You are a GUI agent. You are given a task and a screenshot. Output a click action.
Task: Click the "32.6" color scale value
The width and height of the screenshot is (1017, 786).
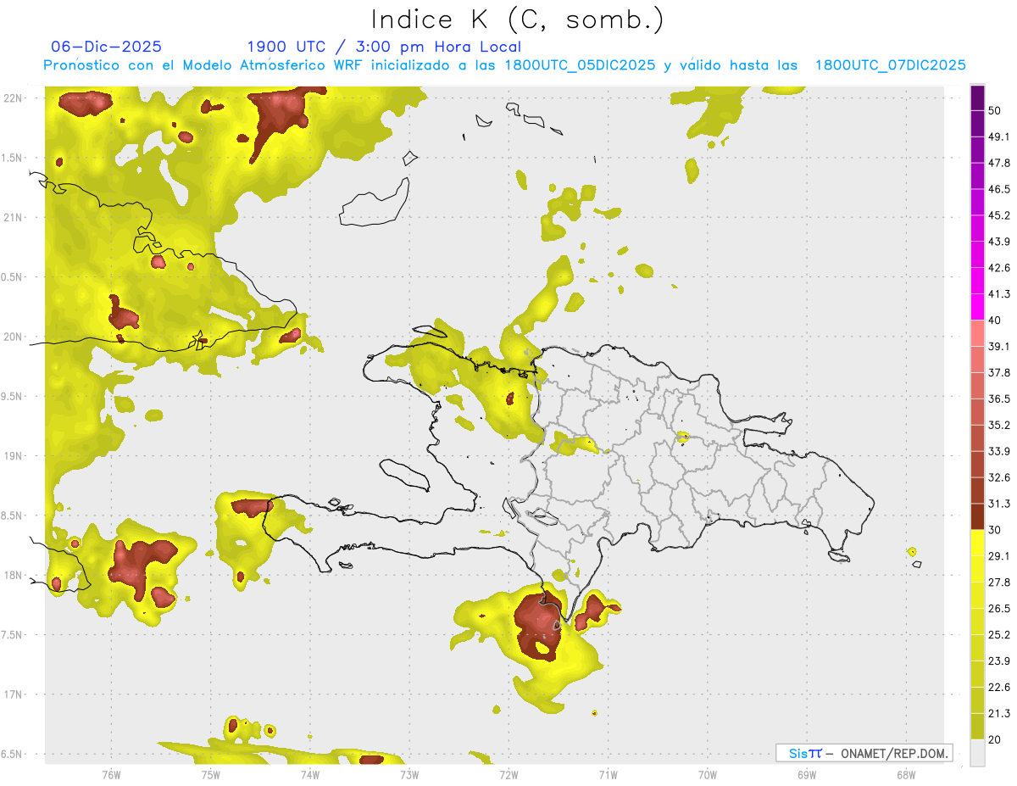coord(999,478)
